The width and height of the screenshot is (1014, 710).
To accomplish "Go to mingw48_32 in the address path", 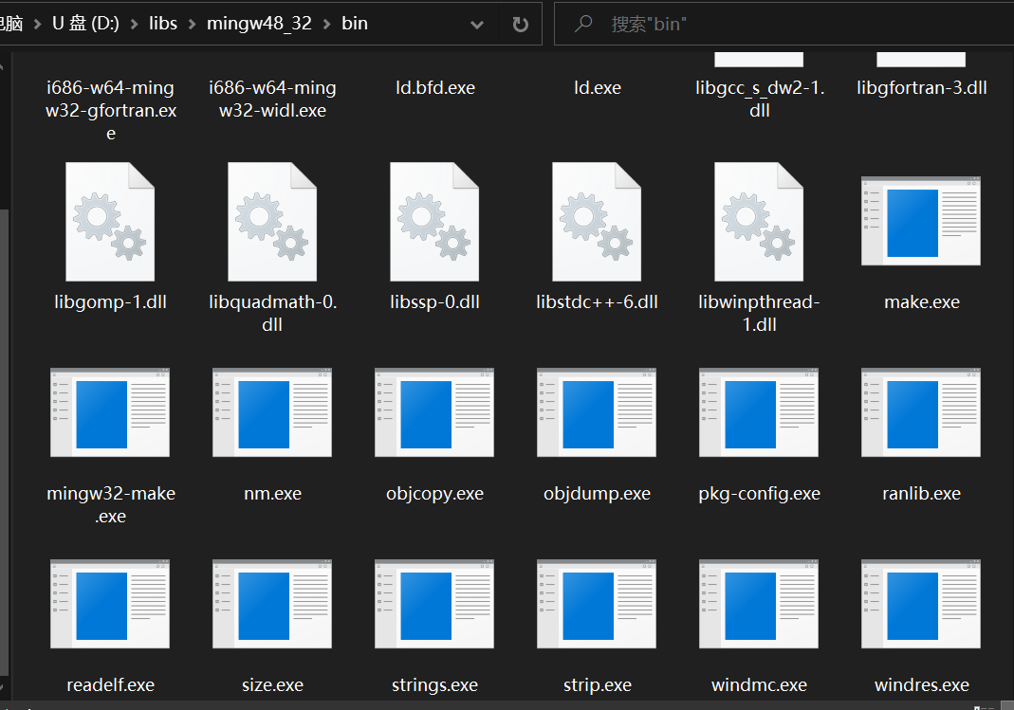I will [259, 25].
